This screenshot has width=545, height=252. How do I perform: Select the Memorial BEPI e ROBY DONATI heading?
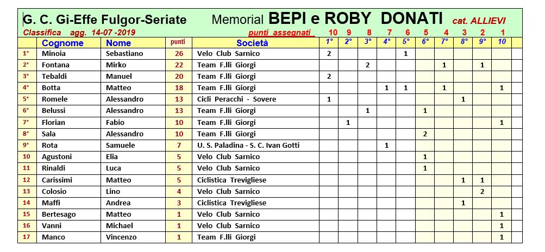(x=327, y=20)
